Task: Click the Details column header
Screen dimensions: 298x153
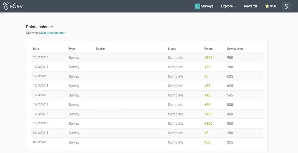Action: pos(100,49)
